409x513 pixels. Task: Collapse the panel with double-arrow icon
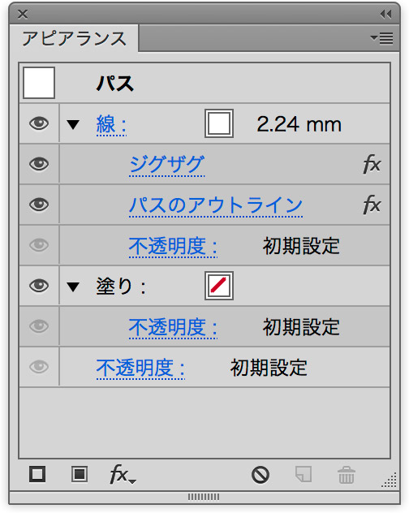[x=386, y=14]
